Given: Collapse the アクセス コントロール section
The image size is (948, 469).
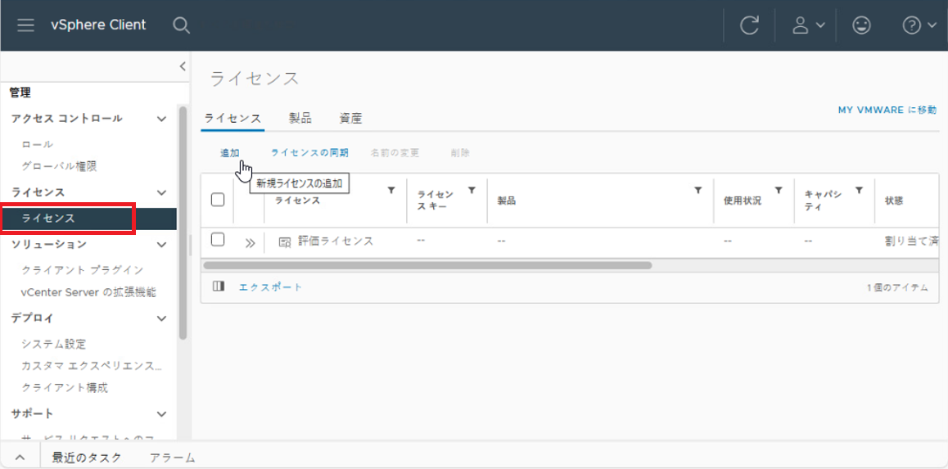Looking at the screenshot, I should (x=161, y=119).
